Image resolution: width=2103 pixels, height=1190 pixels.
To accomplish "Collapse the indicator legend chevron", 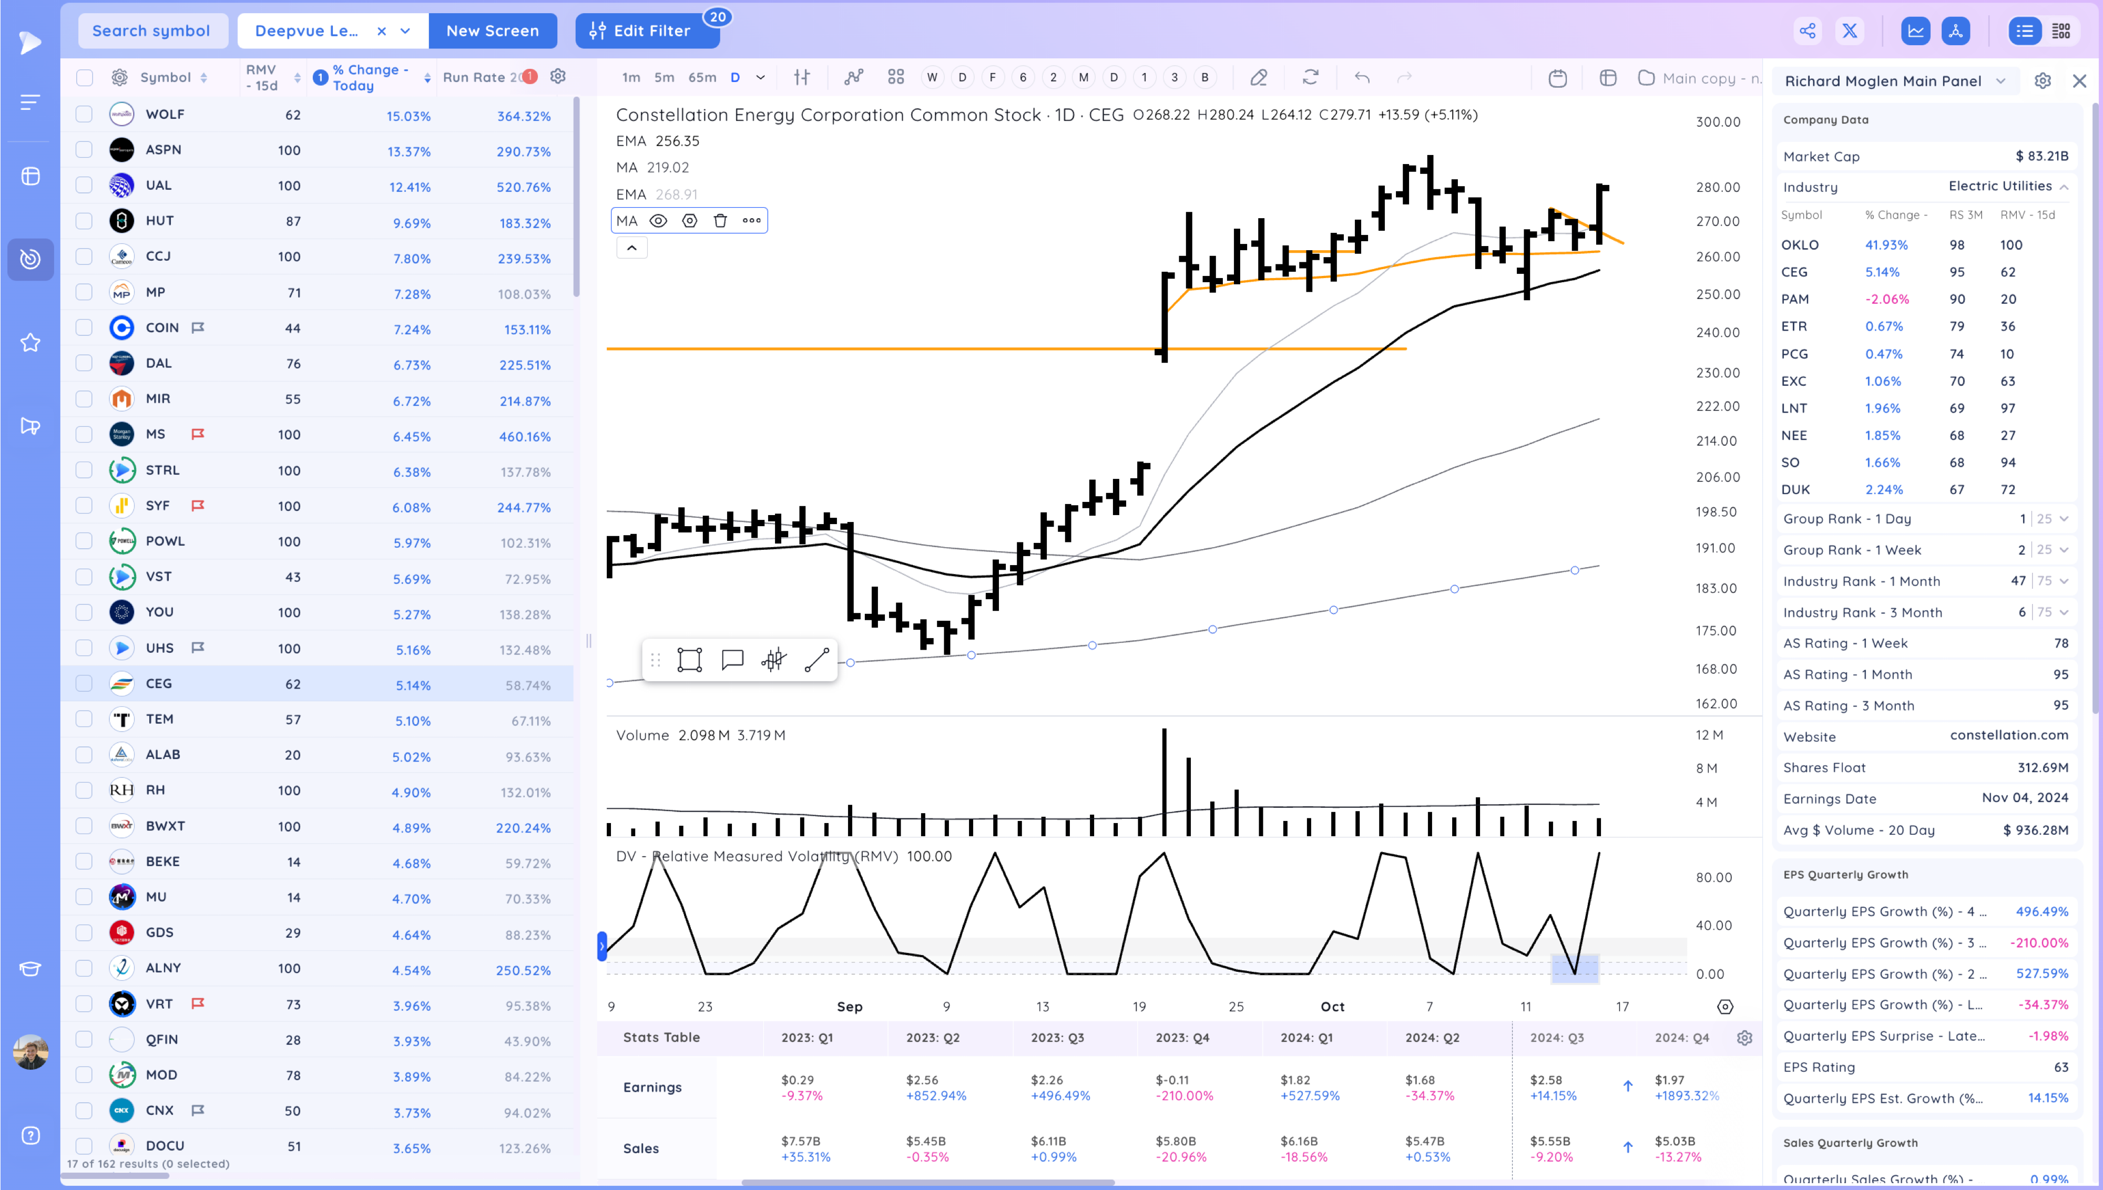I will point(632,248).
